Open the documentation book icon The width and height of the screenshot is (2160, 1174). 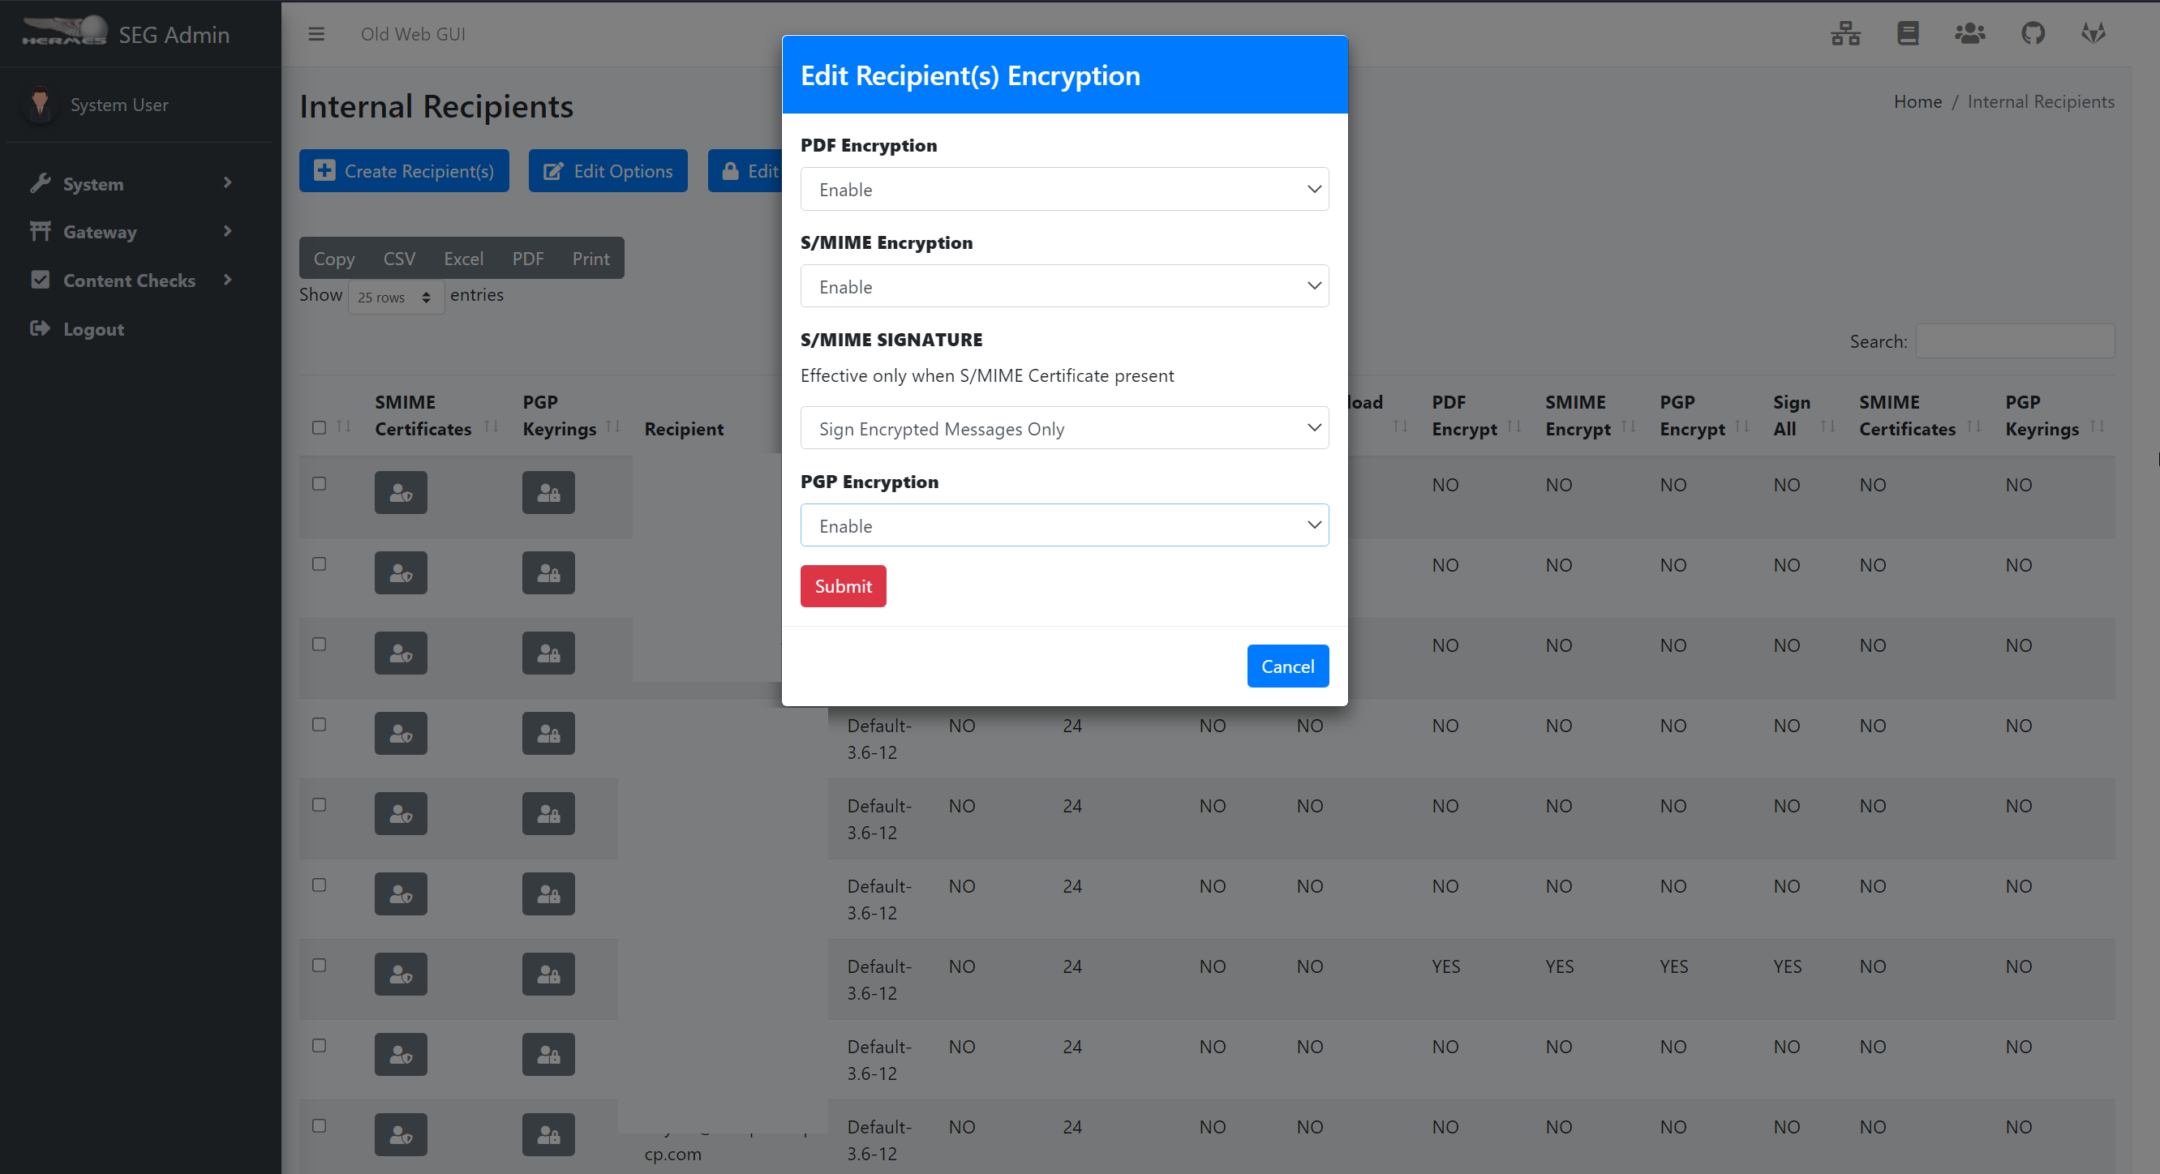click(x=1908, y=33)
